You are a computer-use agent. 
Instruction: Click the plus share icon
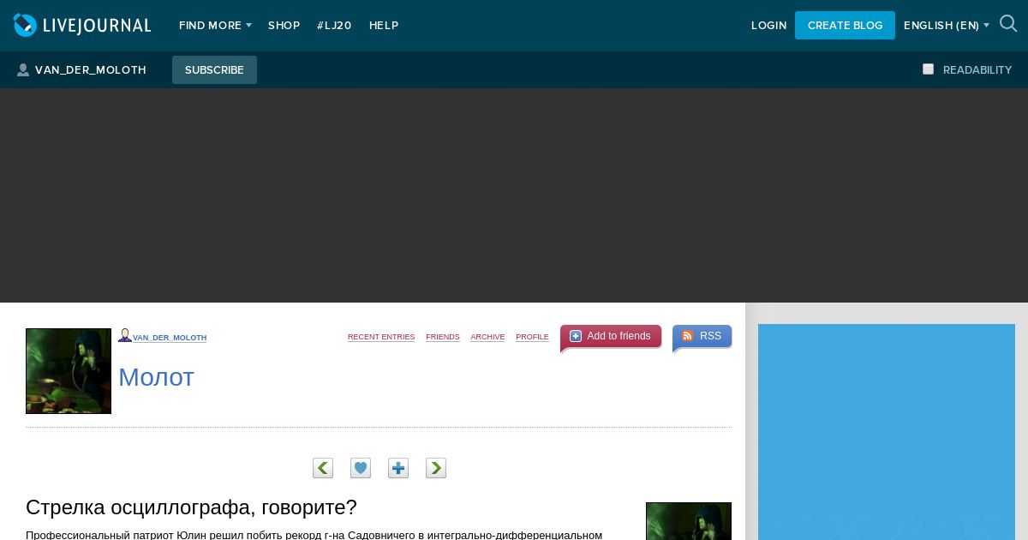[x=398, y=468]
